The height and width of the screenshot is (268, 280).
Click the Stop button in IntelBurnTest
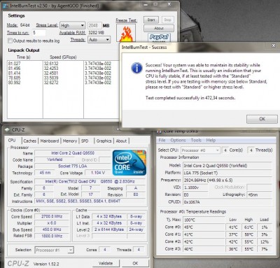(x=167, y=20)
